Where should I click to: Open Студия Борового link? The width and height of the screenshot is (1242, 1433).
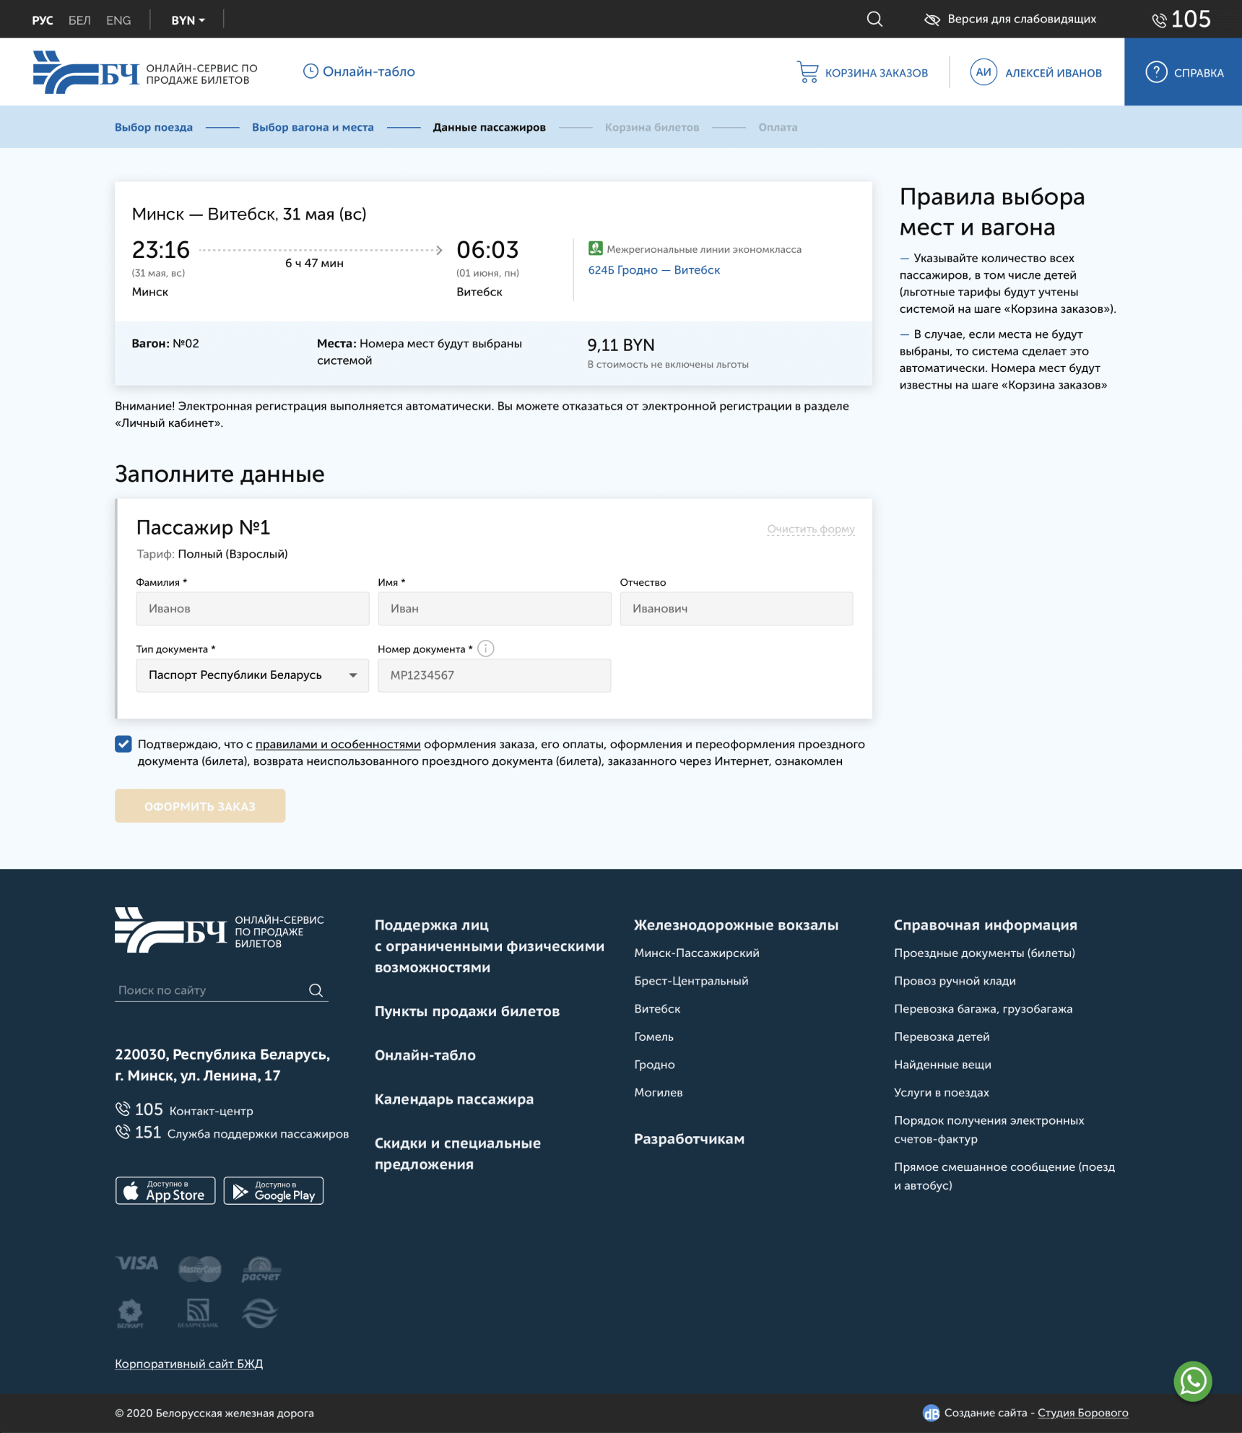pyautogui.click(x=1082, y=1413)
